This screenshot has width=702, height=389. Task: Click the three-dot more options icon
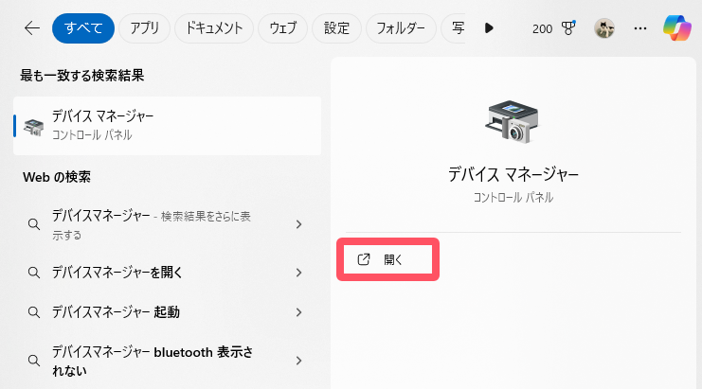point(640,28)
